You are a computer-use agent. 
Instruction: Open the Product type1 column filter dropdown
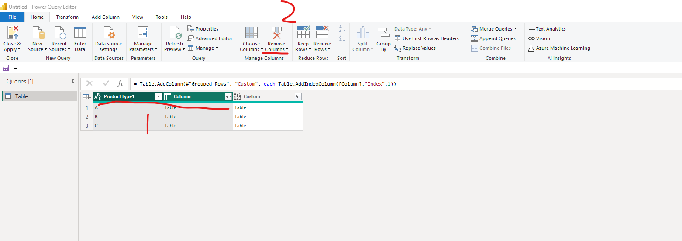(x=158, y=97)
